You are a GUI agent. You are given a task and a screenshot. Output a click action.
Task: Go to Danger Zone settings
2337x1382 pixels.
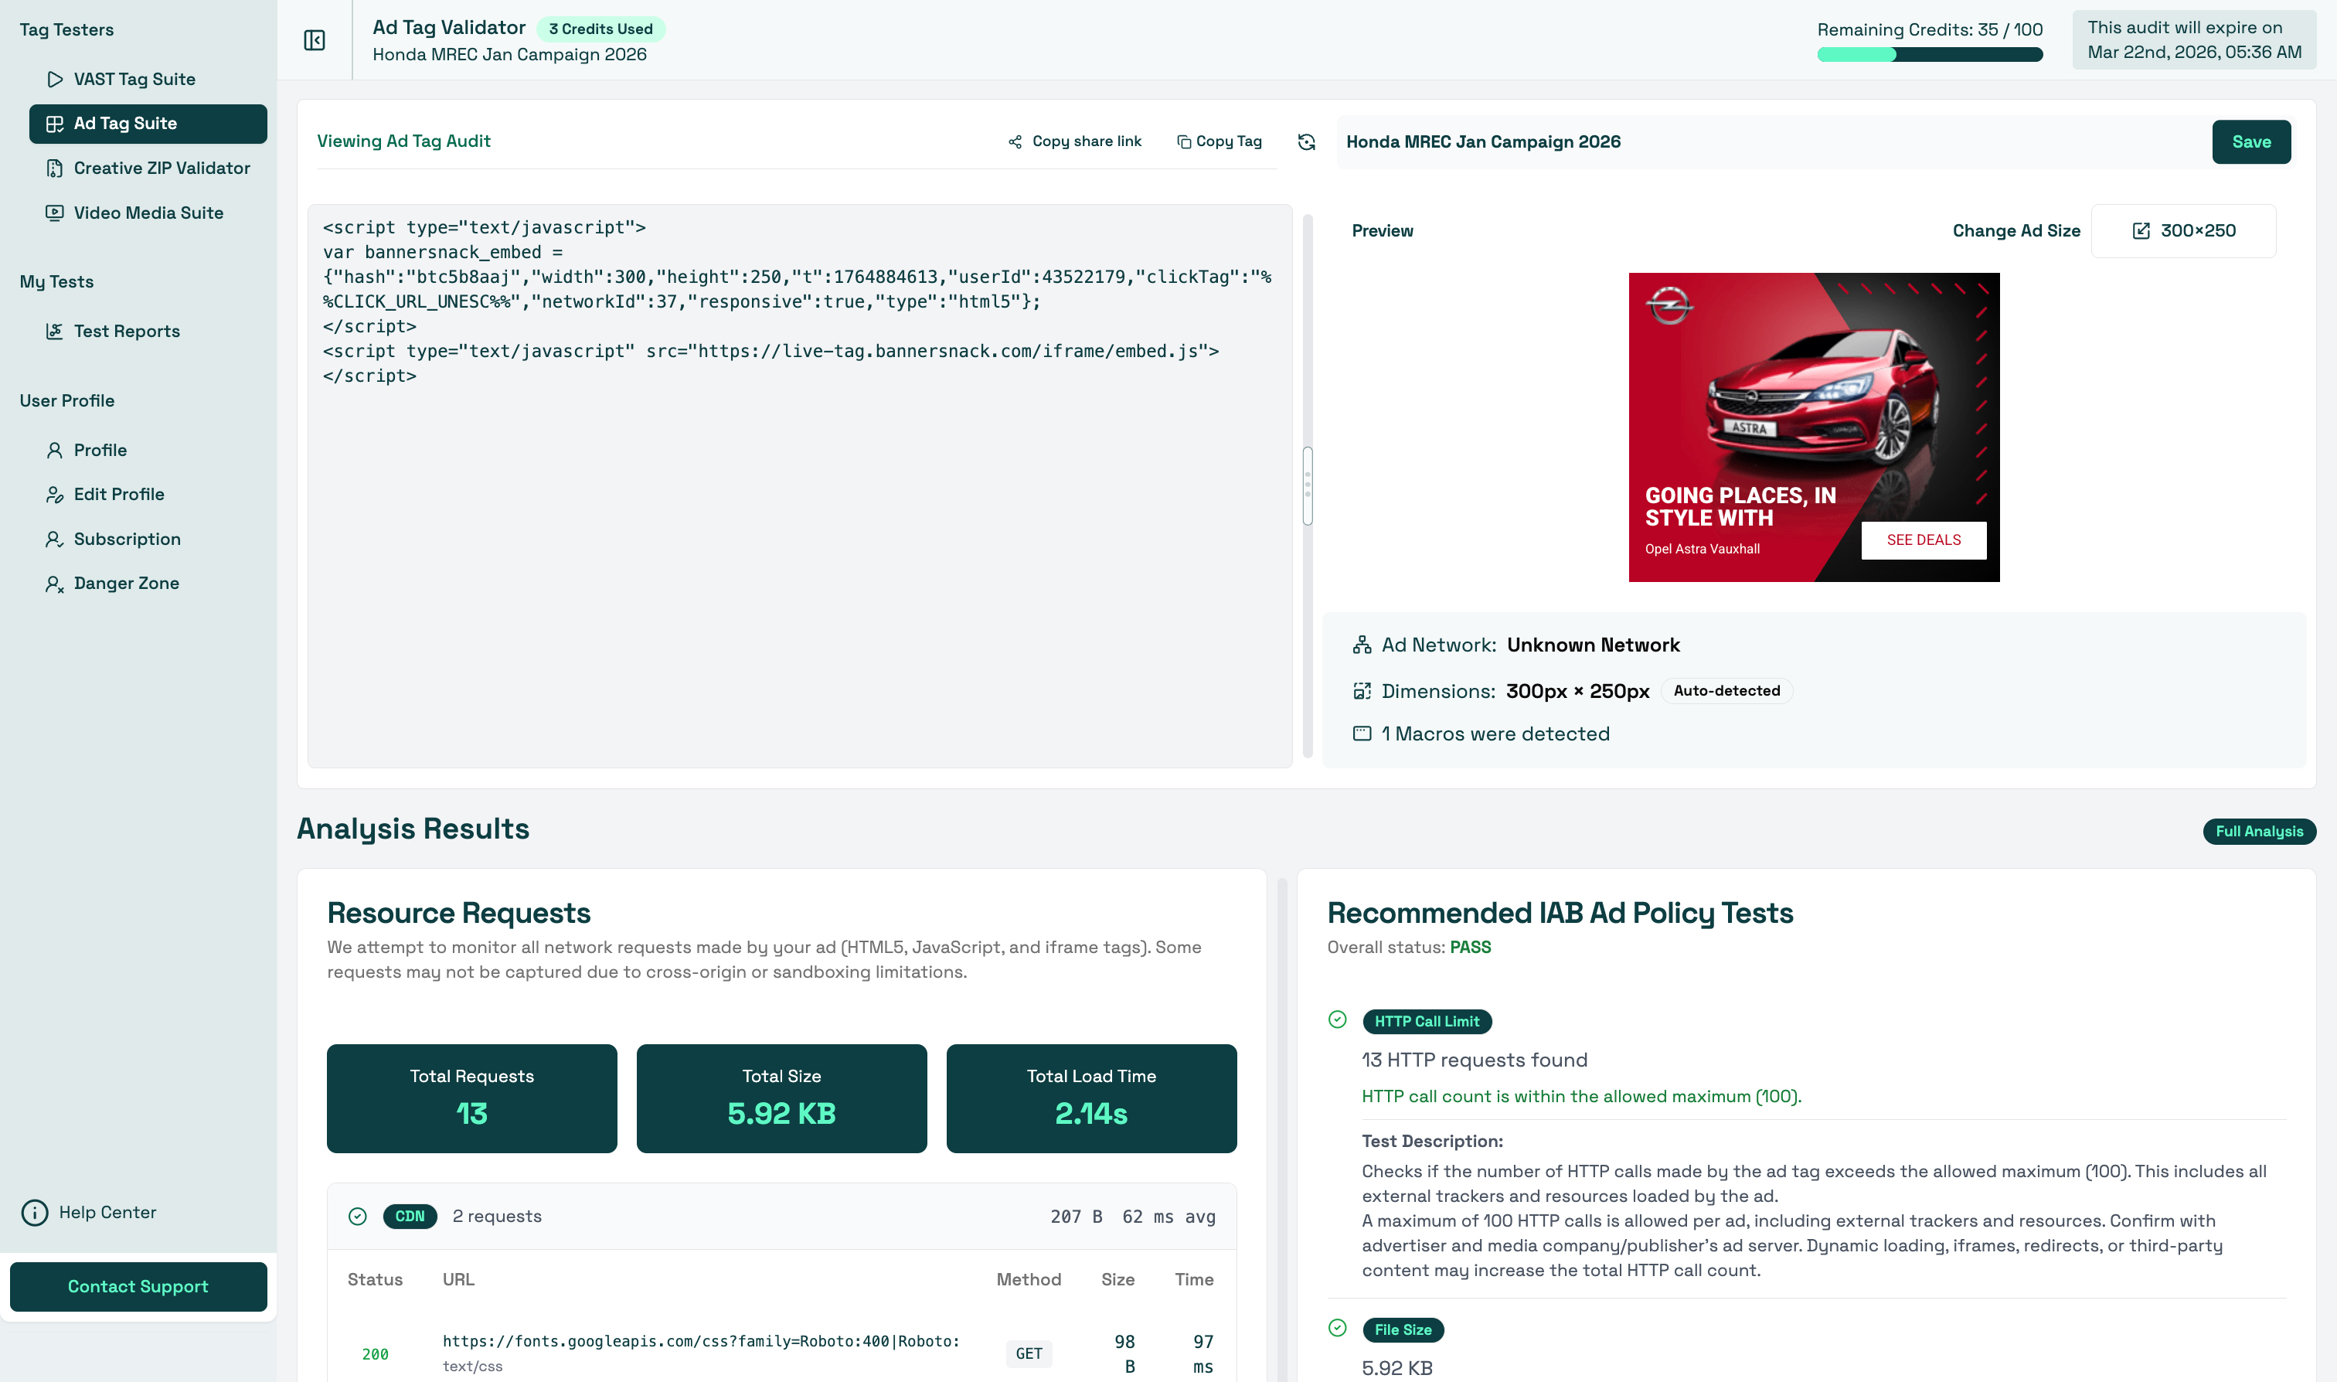click(126, 583)
